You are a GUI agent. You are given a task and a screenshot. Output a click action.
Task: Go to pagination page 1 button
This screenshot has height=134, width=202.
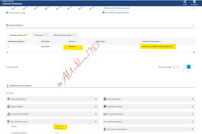pyautogui.click(x=188, y=67)
